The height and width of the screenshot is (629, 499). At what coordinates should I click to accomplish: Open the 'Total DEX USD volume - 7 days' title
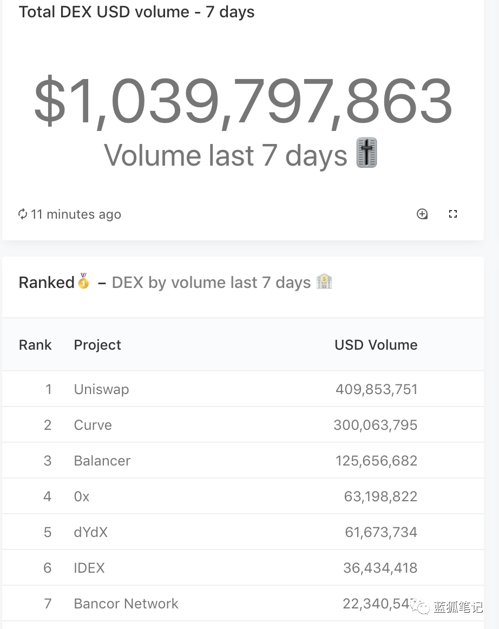click(136, 12)
